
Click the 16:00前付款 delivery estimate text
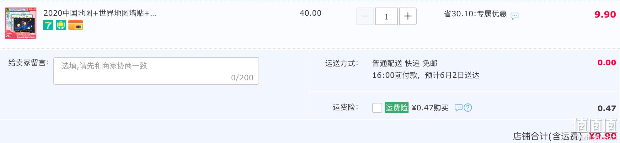(x=426, y=75)
